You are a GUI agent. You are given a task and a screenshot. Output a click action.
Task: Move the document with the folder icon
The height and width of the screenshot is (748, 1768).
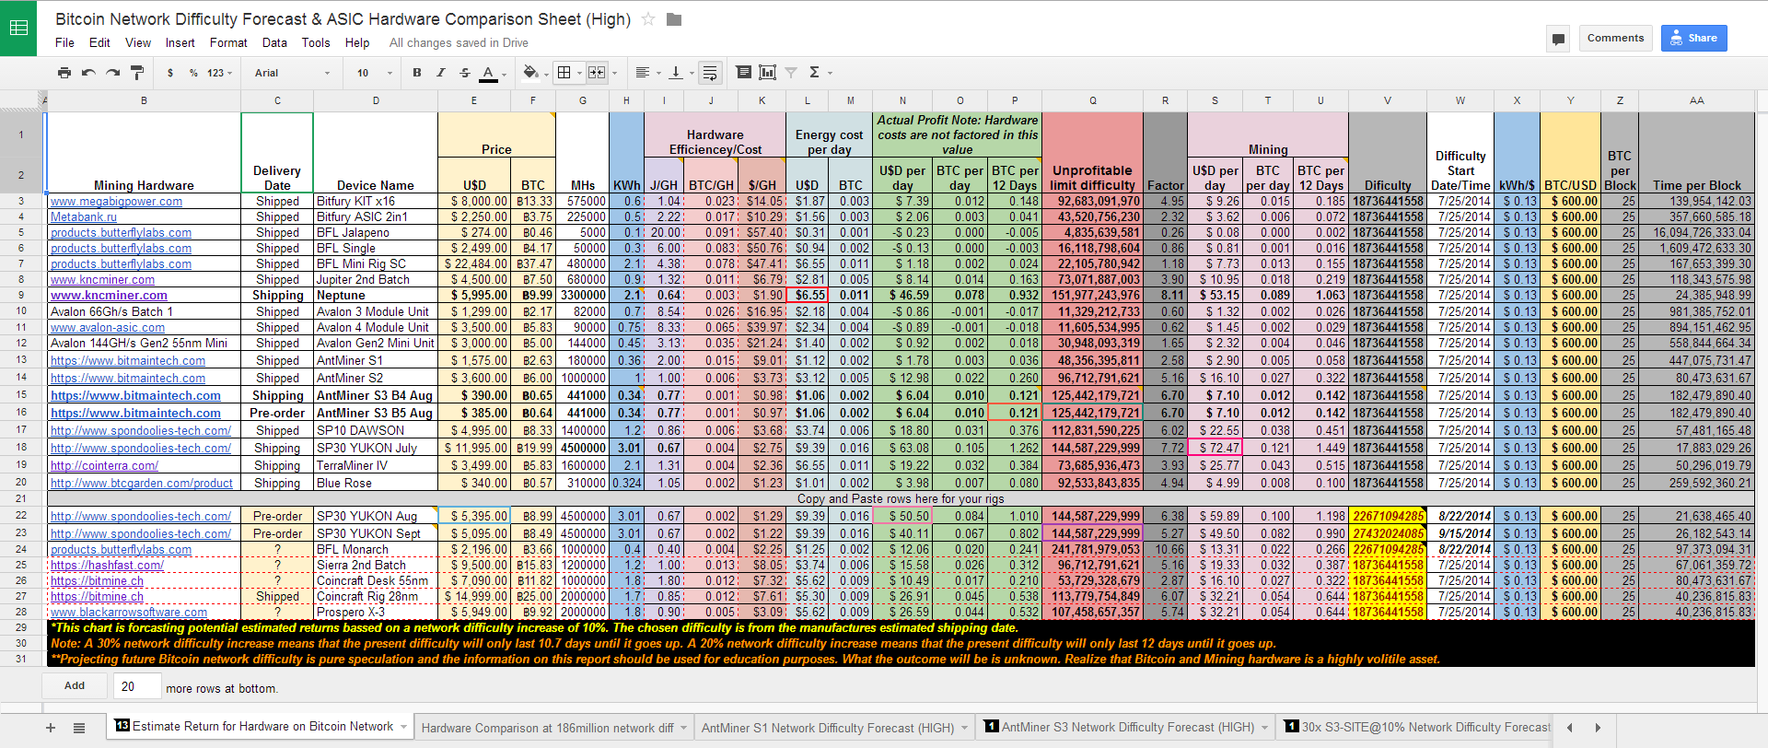coord(674,19)
